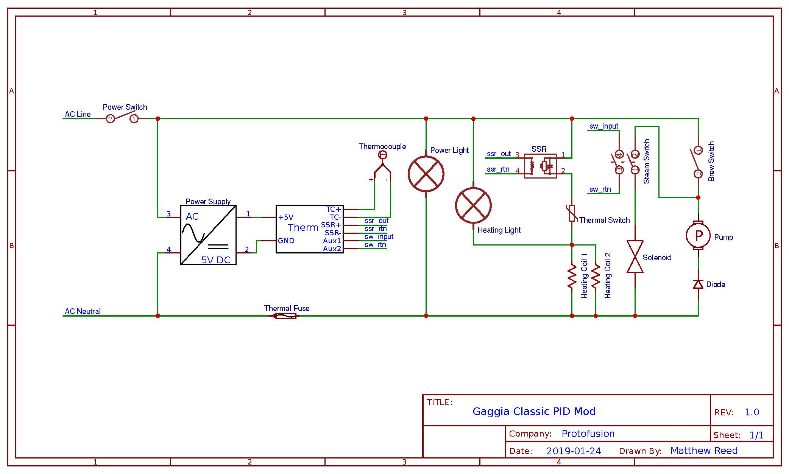Click the GND pin label on Therm
This screenshot has width=789, height=474.
(286, 241)
